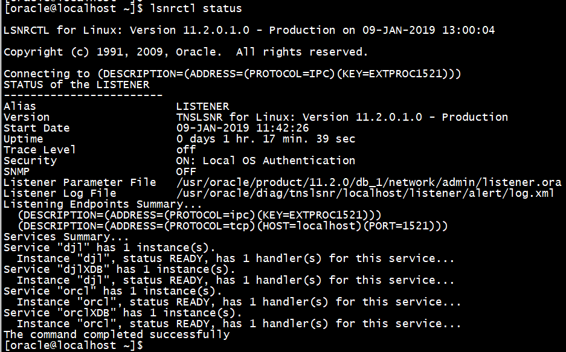Click the tcp endpoint line with PORT=1521
The height and width of the screenshot is (352, 566).
pyautogui.click(x=233, y=226)
